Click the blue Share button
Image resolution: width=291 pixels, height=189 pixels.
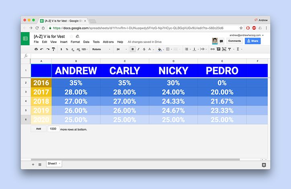[x=252, y=41]
